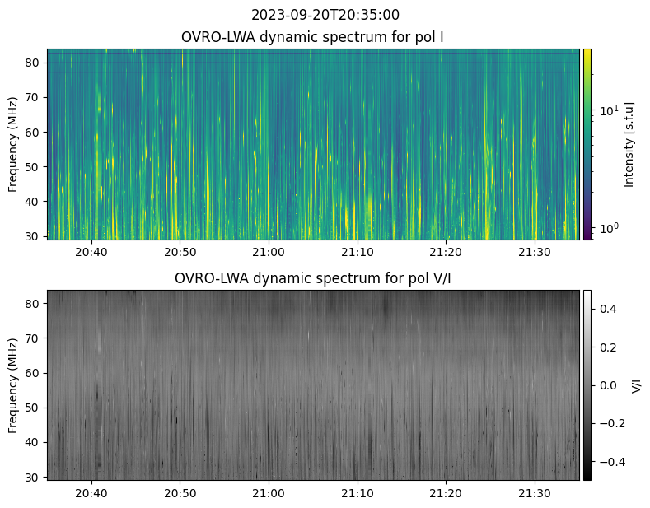Click the 'V/I' colorbar label
The height and width of the screenshot is (508, 650).
point(636,384)
